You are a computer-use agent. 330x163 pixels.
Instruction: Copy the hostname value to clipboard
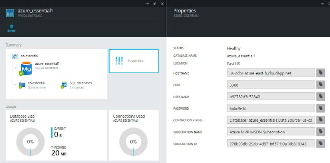tap(320, 72)
